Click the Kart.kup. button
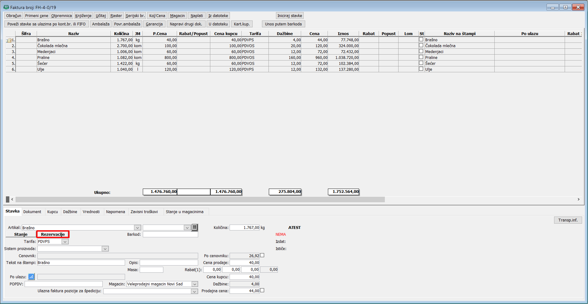Image resolution: width=588 pixels, height=304 pixels. tap(242, 24)
